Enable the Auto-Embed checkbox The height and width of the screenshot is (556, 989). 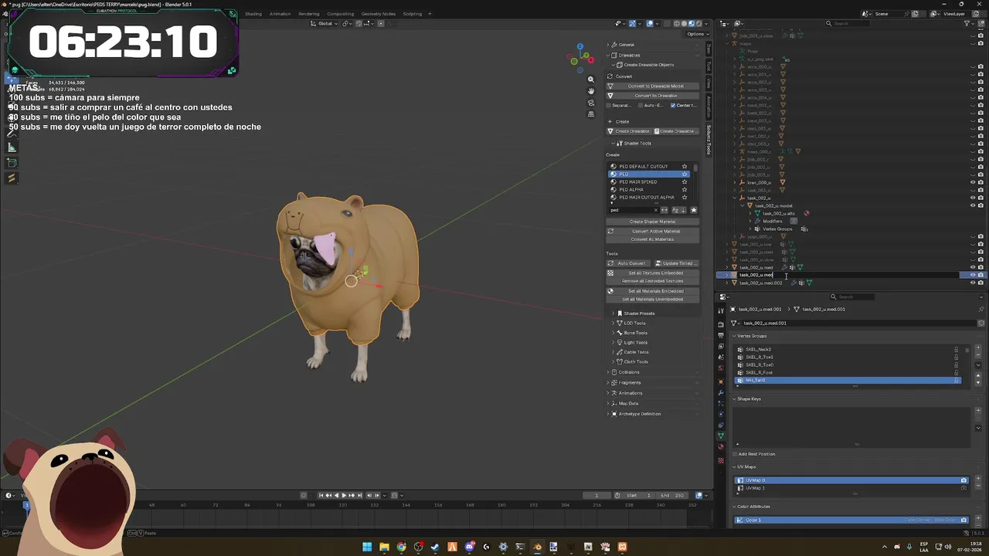[x=641, y=105]
